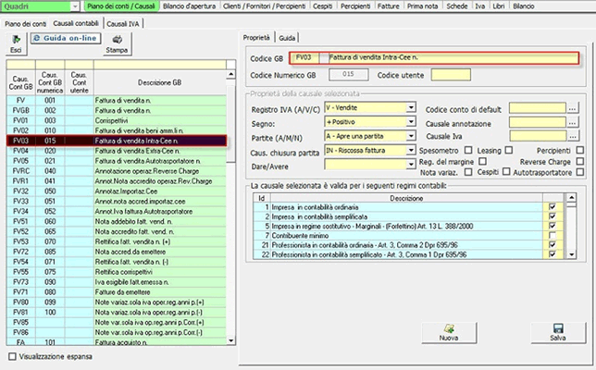Enable the Visualizzazione espansa checkbox
This screenshot has height=370, width=596.
pos(11,354)
